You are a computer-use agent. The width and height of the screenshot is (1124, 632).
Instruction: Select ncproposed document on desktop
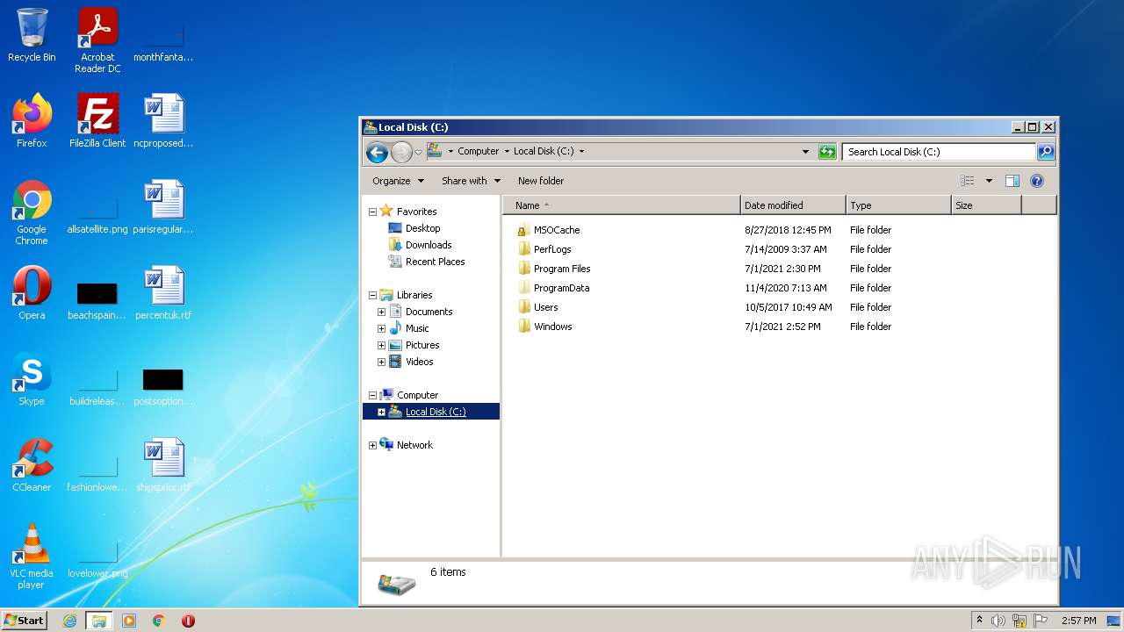(x=163, y=121)
